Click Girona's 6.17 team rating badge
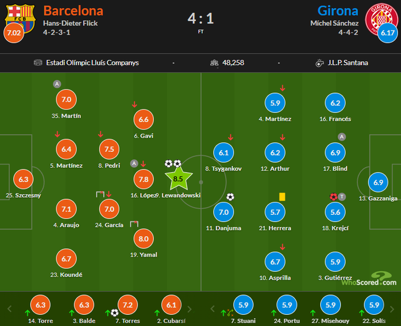This screenshot has width=401, height=326. click(387, 34)
